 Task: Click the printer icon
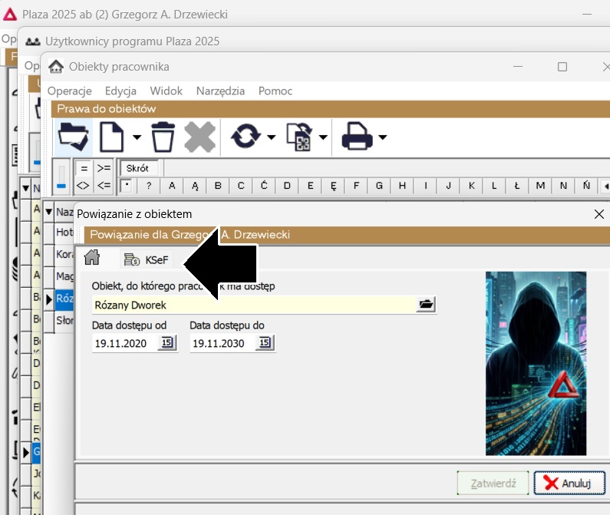(357, 137)
